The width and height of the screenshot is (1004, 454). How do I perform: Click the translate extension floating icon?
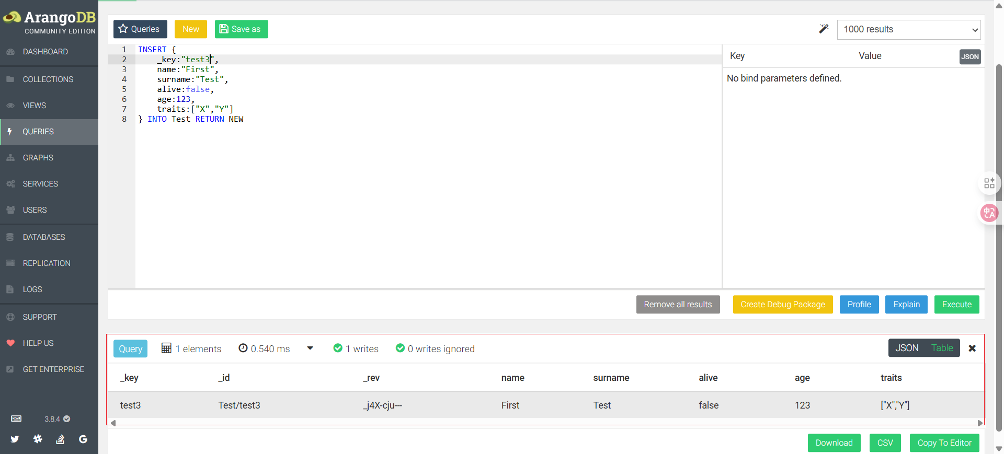(989, 213)
